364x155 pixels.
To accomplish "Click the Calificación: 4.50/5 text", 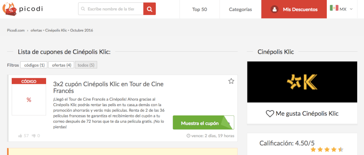I will (287, 143).
